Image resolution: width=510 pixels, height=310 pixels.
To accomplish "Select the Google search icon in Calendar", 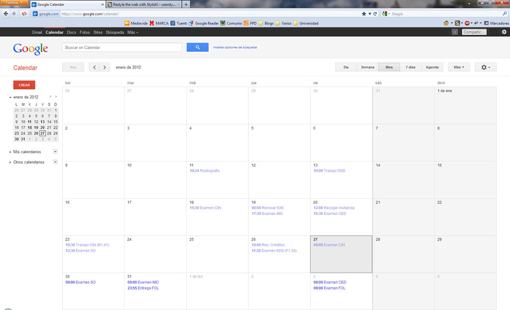I will tap(198, 47).
